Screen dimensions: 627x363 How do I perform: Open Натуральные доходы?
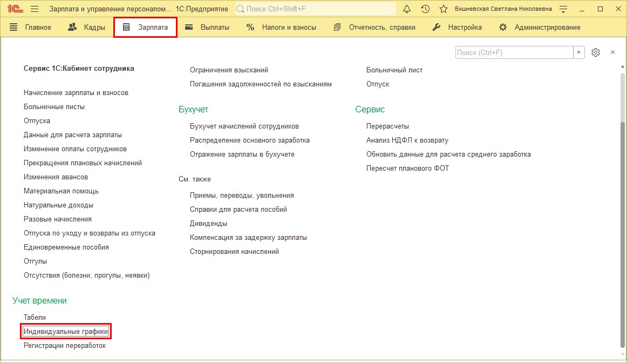[x=58, y=205]
